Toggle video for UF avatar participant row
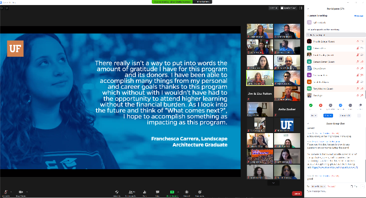The height and width of the screenshot is (198, 366). pyautogui.click(x=362, y=68)
